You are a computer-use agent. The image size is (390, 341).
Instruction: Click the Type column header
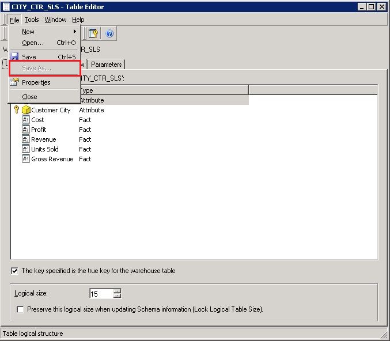point(164,90)
